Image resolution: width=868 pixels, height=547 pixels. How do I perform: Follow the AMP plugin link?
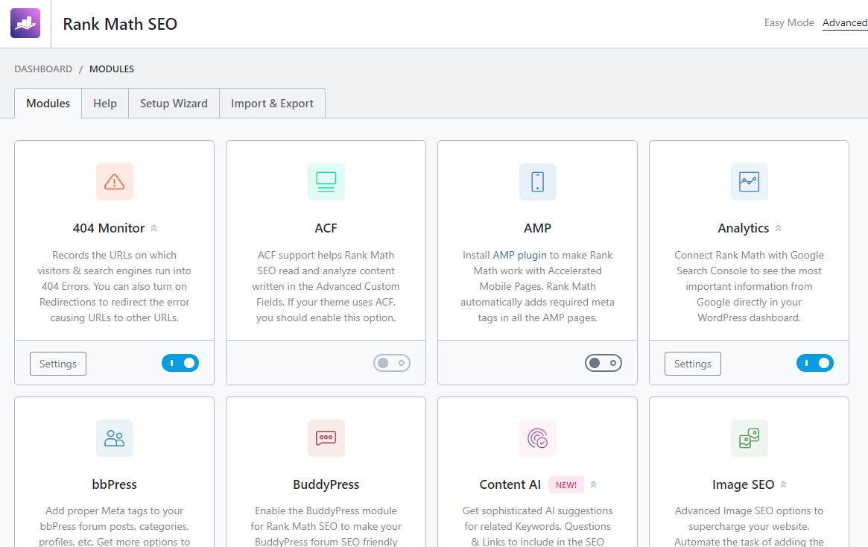[x=520, y=255]
